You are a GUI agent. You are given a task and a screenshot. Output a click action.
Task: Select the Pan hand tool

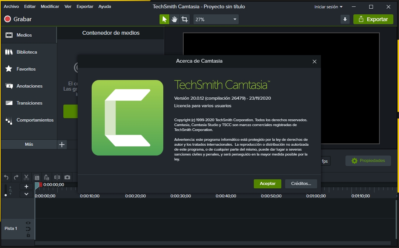click(174, 19)
